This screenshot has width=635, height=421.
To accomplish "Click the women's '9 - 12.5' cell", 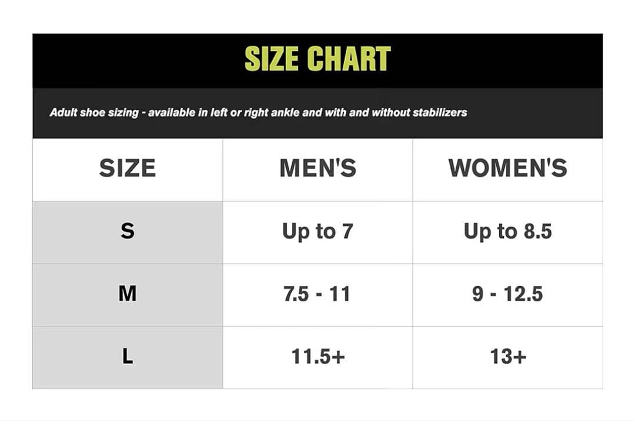I will point(507,294).
